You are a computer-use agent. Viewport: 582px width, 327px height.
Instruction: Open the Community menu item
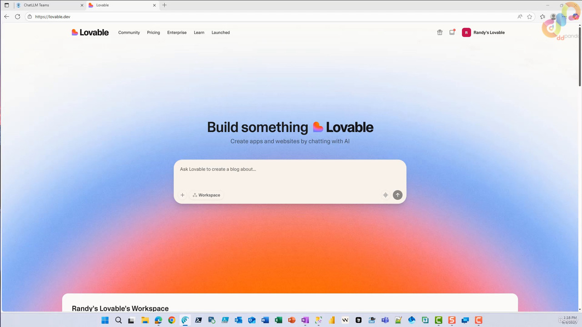(x=129, y=33)
